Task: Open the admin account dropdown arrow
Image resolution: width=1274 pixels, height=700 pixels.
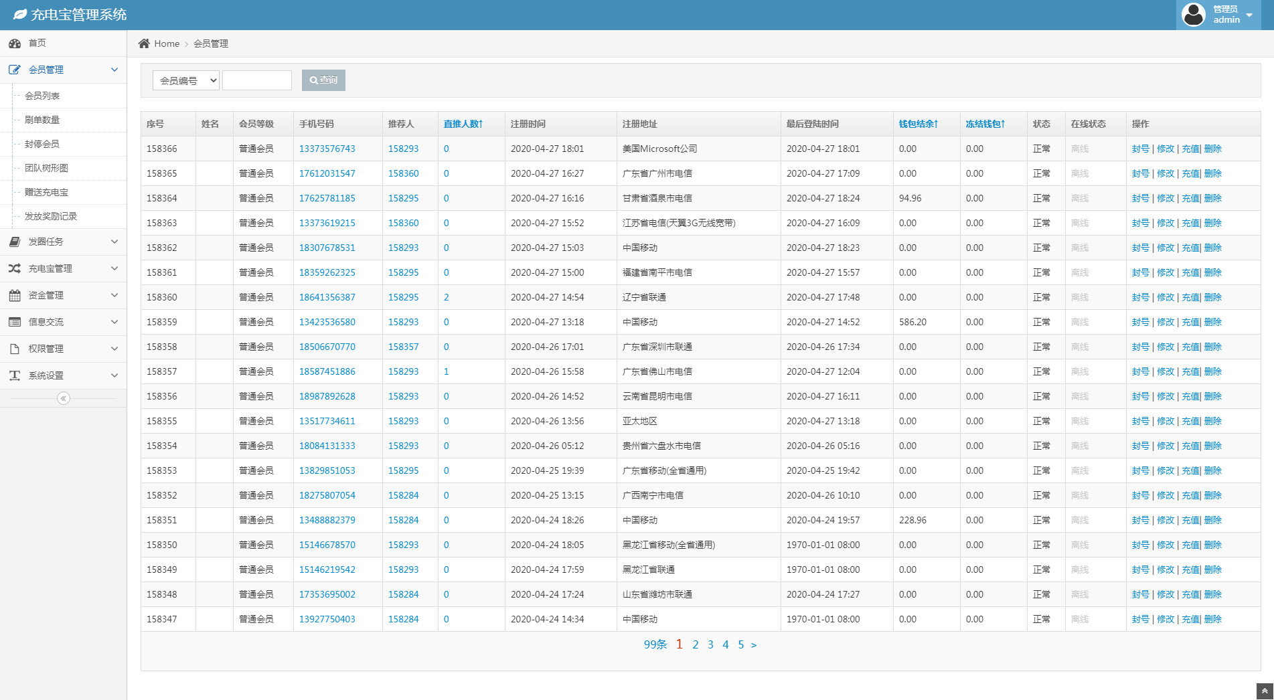Action: tap(1249, 15)
